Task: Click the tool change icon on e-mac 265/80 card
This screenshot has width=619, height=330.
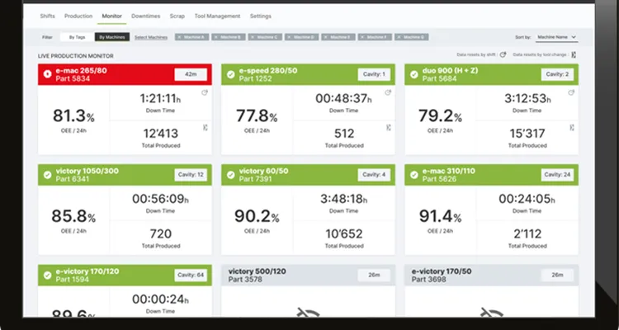Action: 206,128
